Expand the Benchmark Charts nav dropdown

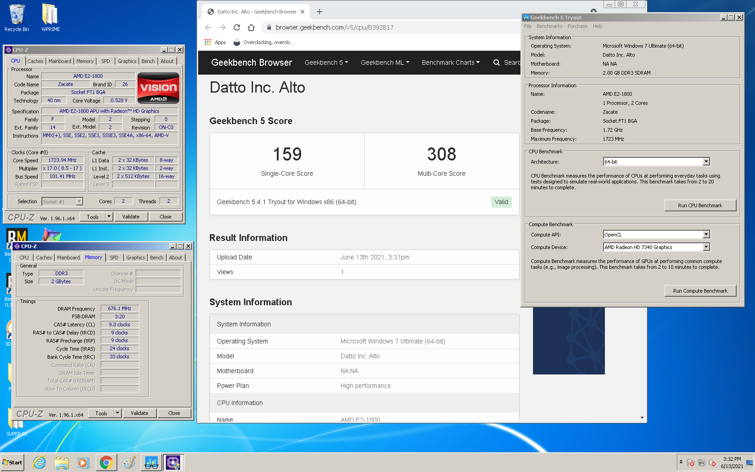pyautogui.click(x=451, y=62)
